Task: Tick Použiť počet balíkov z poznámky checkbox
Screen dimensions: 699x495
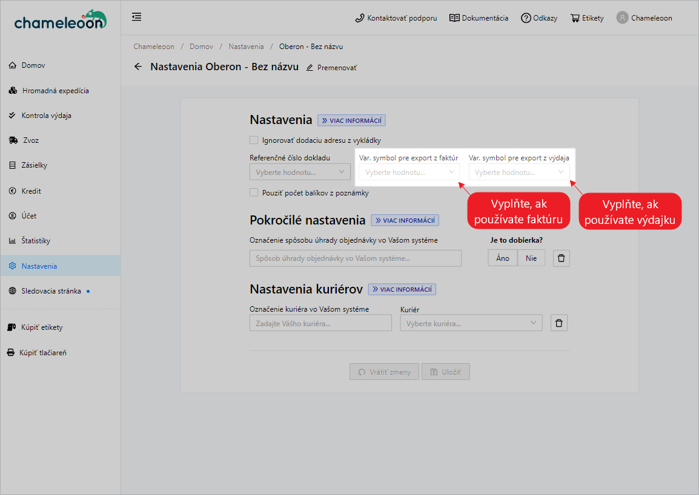Action: [x=254, y=192]
